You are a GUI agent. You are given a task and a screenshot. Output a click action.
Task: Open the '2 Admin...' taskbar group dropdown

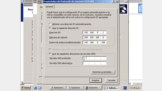(111, 88)
